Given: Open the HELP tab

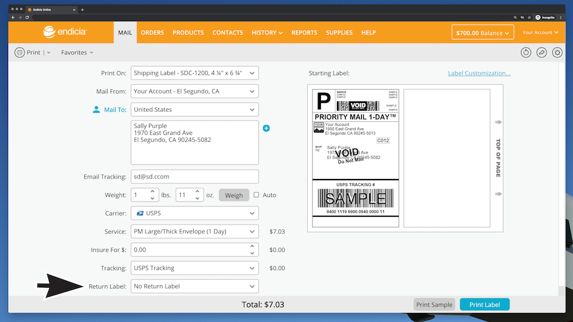Looking at the screenshot, I should [368, 33].
